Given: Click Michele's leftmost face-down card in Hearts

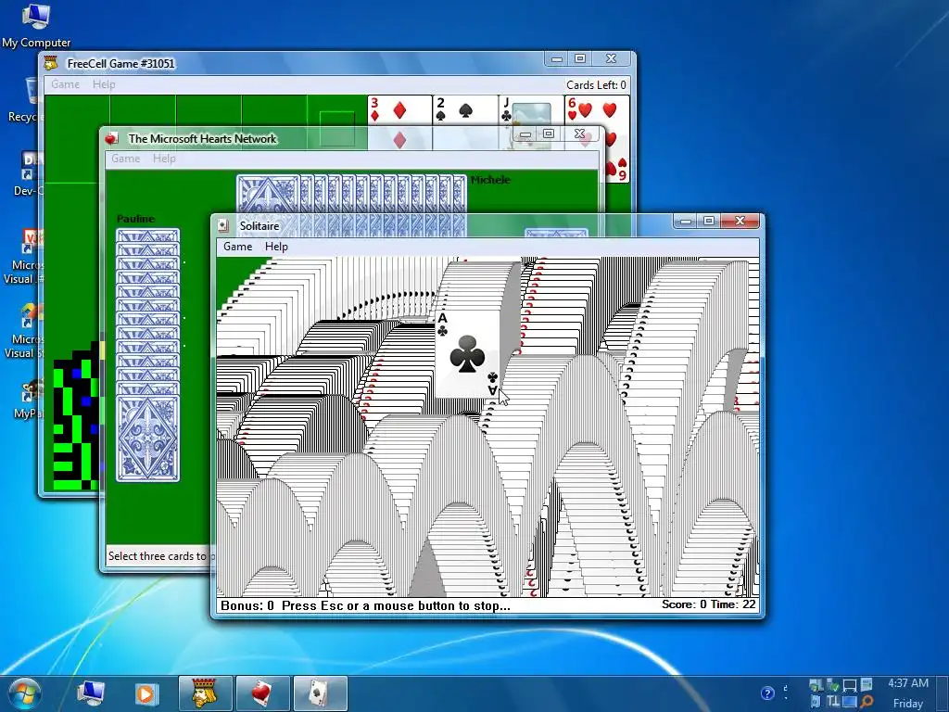Looking at the screenshot, I should 267,194.
